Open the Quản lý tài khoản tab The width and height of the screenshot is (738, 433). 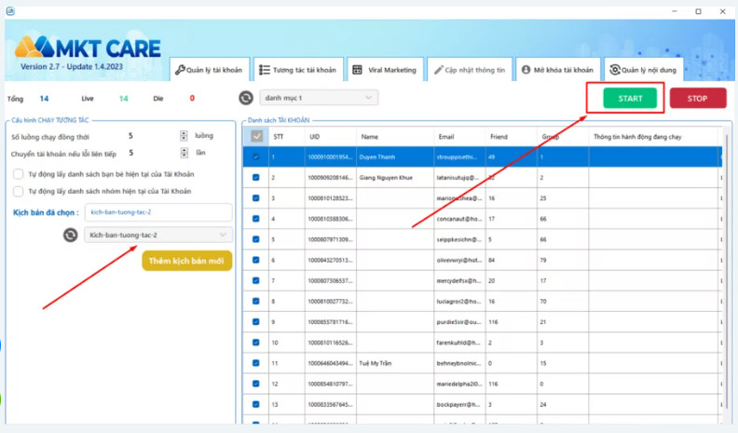[x=209, y=70]
